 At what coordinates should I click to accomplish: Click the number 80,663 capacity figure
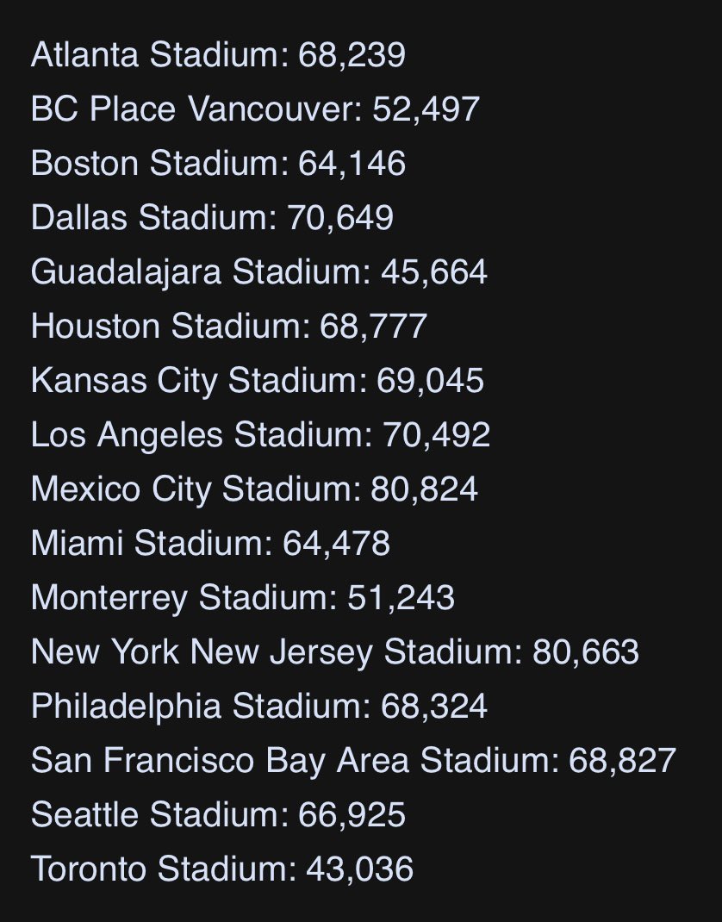[x=586, y=652]
